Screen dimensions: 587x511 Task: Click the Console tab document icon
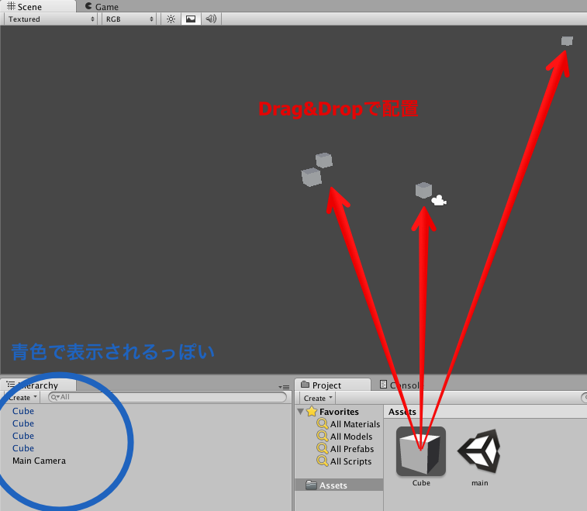pyautogui.click(x=383, y=384)
